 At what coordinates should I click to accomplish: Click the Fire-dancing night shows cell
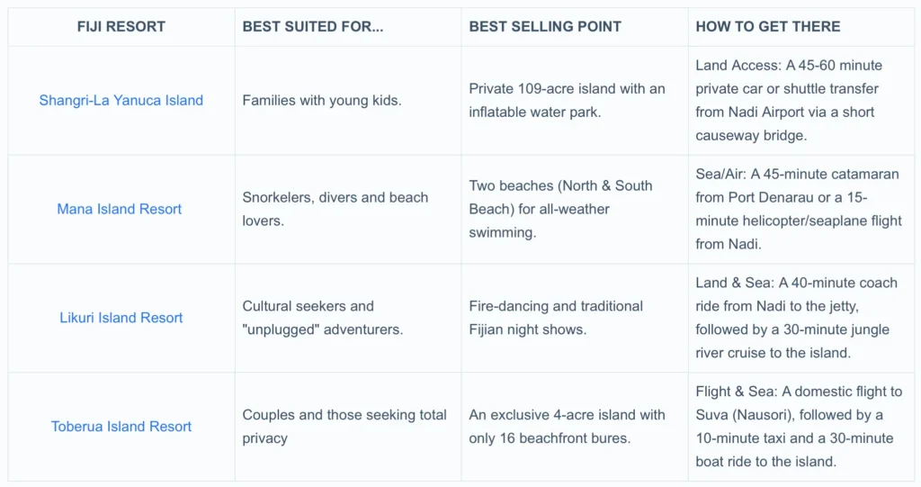click(555, 318)
